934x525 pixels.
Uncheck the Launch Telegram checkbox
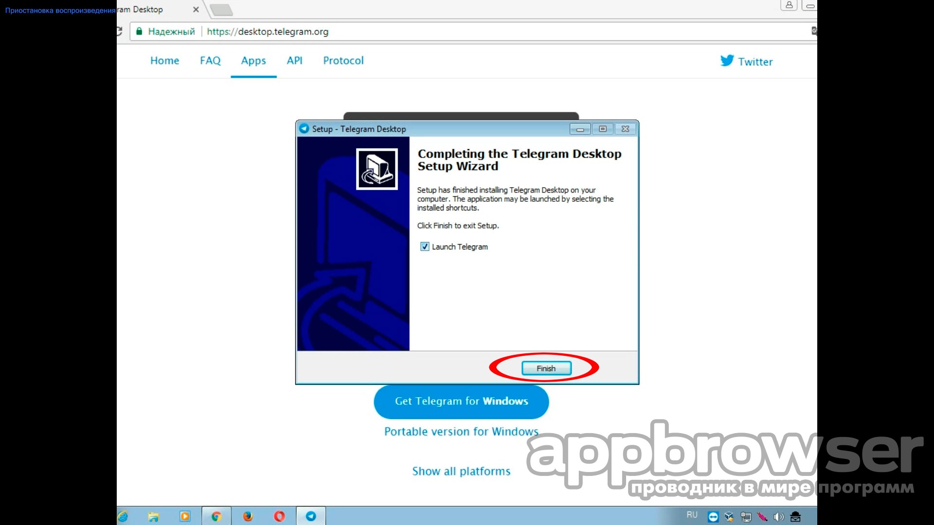pyautogui.click(x=425, y=246)
